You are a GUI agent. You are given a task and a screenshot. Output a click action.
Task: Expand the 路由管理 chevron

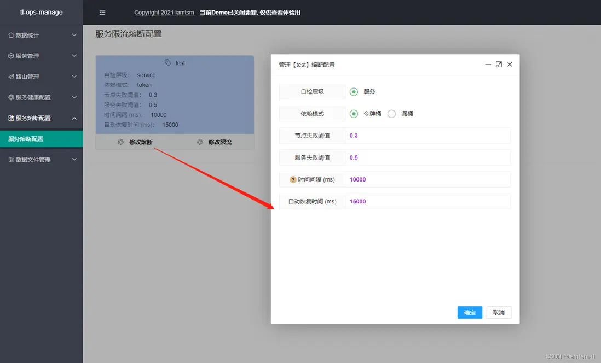(x=74, y=77)
